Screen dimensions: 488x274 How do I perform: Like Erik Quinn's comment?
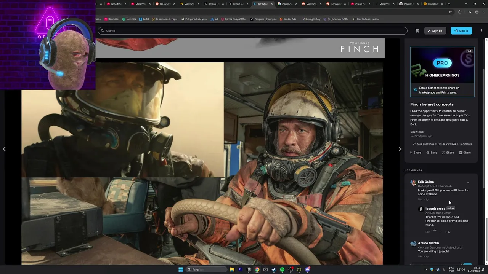coord(420,199)
